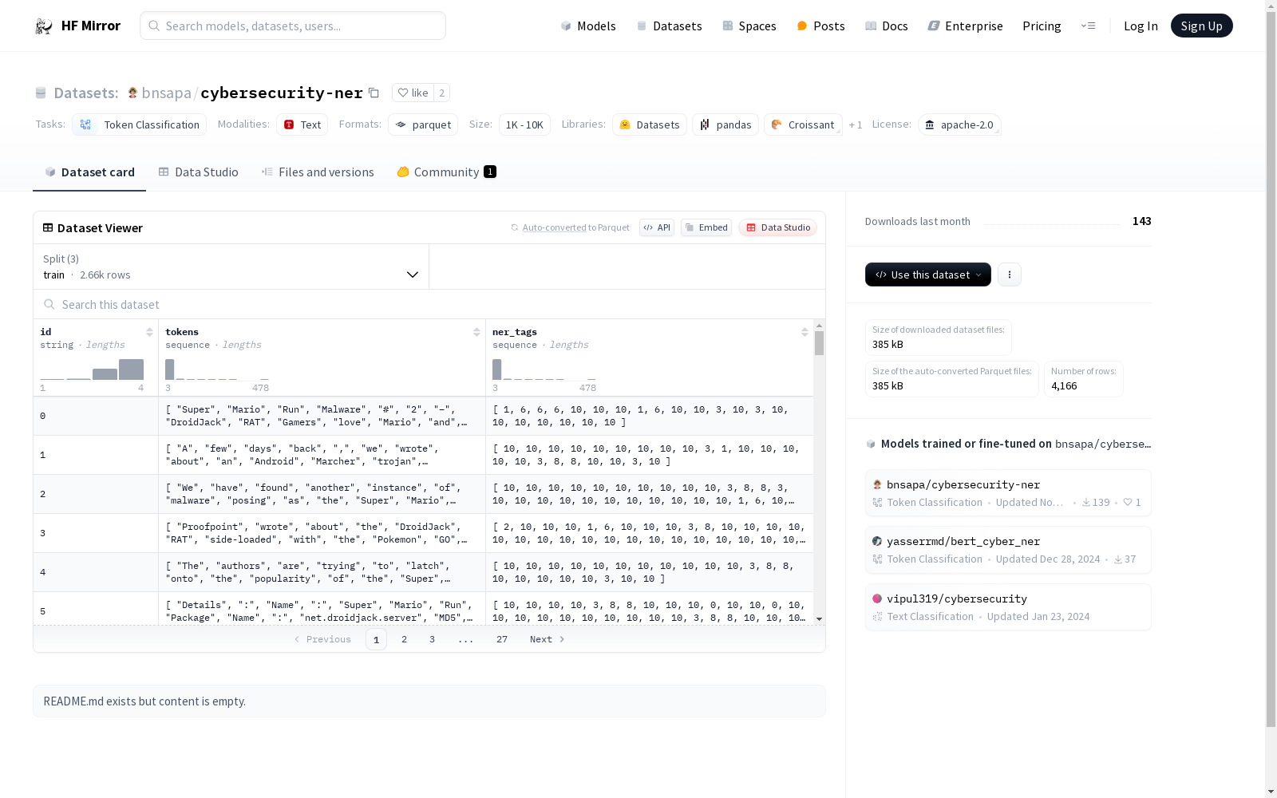Click avatar of yasserrmd/bert_cyber_ner model

coord(877,541)
